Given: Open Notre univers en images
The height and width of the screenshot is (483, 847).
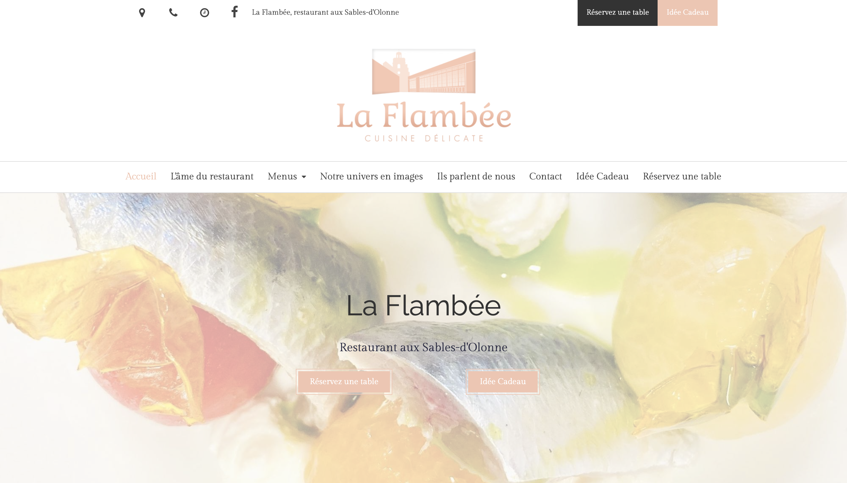Looking at the screenshot, I should pos(371,176).
